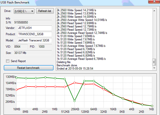Image resolution: width=160 pixels, height=115 pixels.
Task: Focus the Model field JetFlash Transcend 32GB
Action: (34, 40)
